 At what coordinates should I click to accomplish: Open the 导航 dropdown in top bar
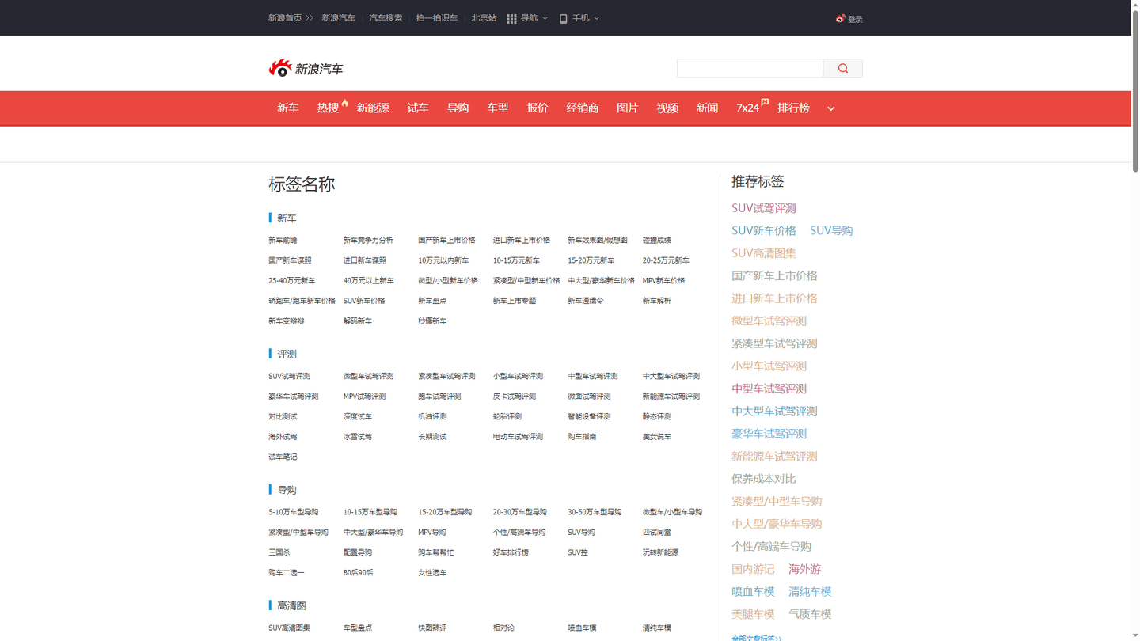click(x=534, y=18)
